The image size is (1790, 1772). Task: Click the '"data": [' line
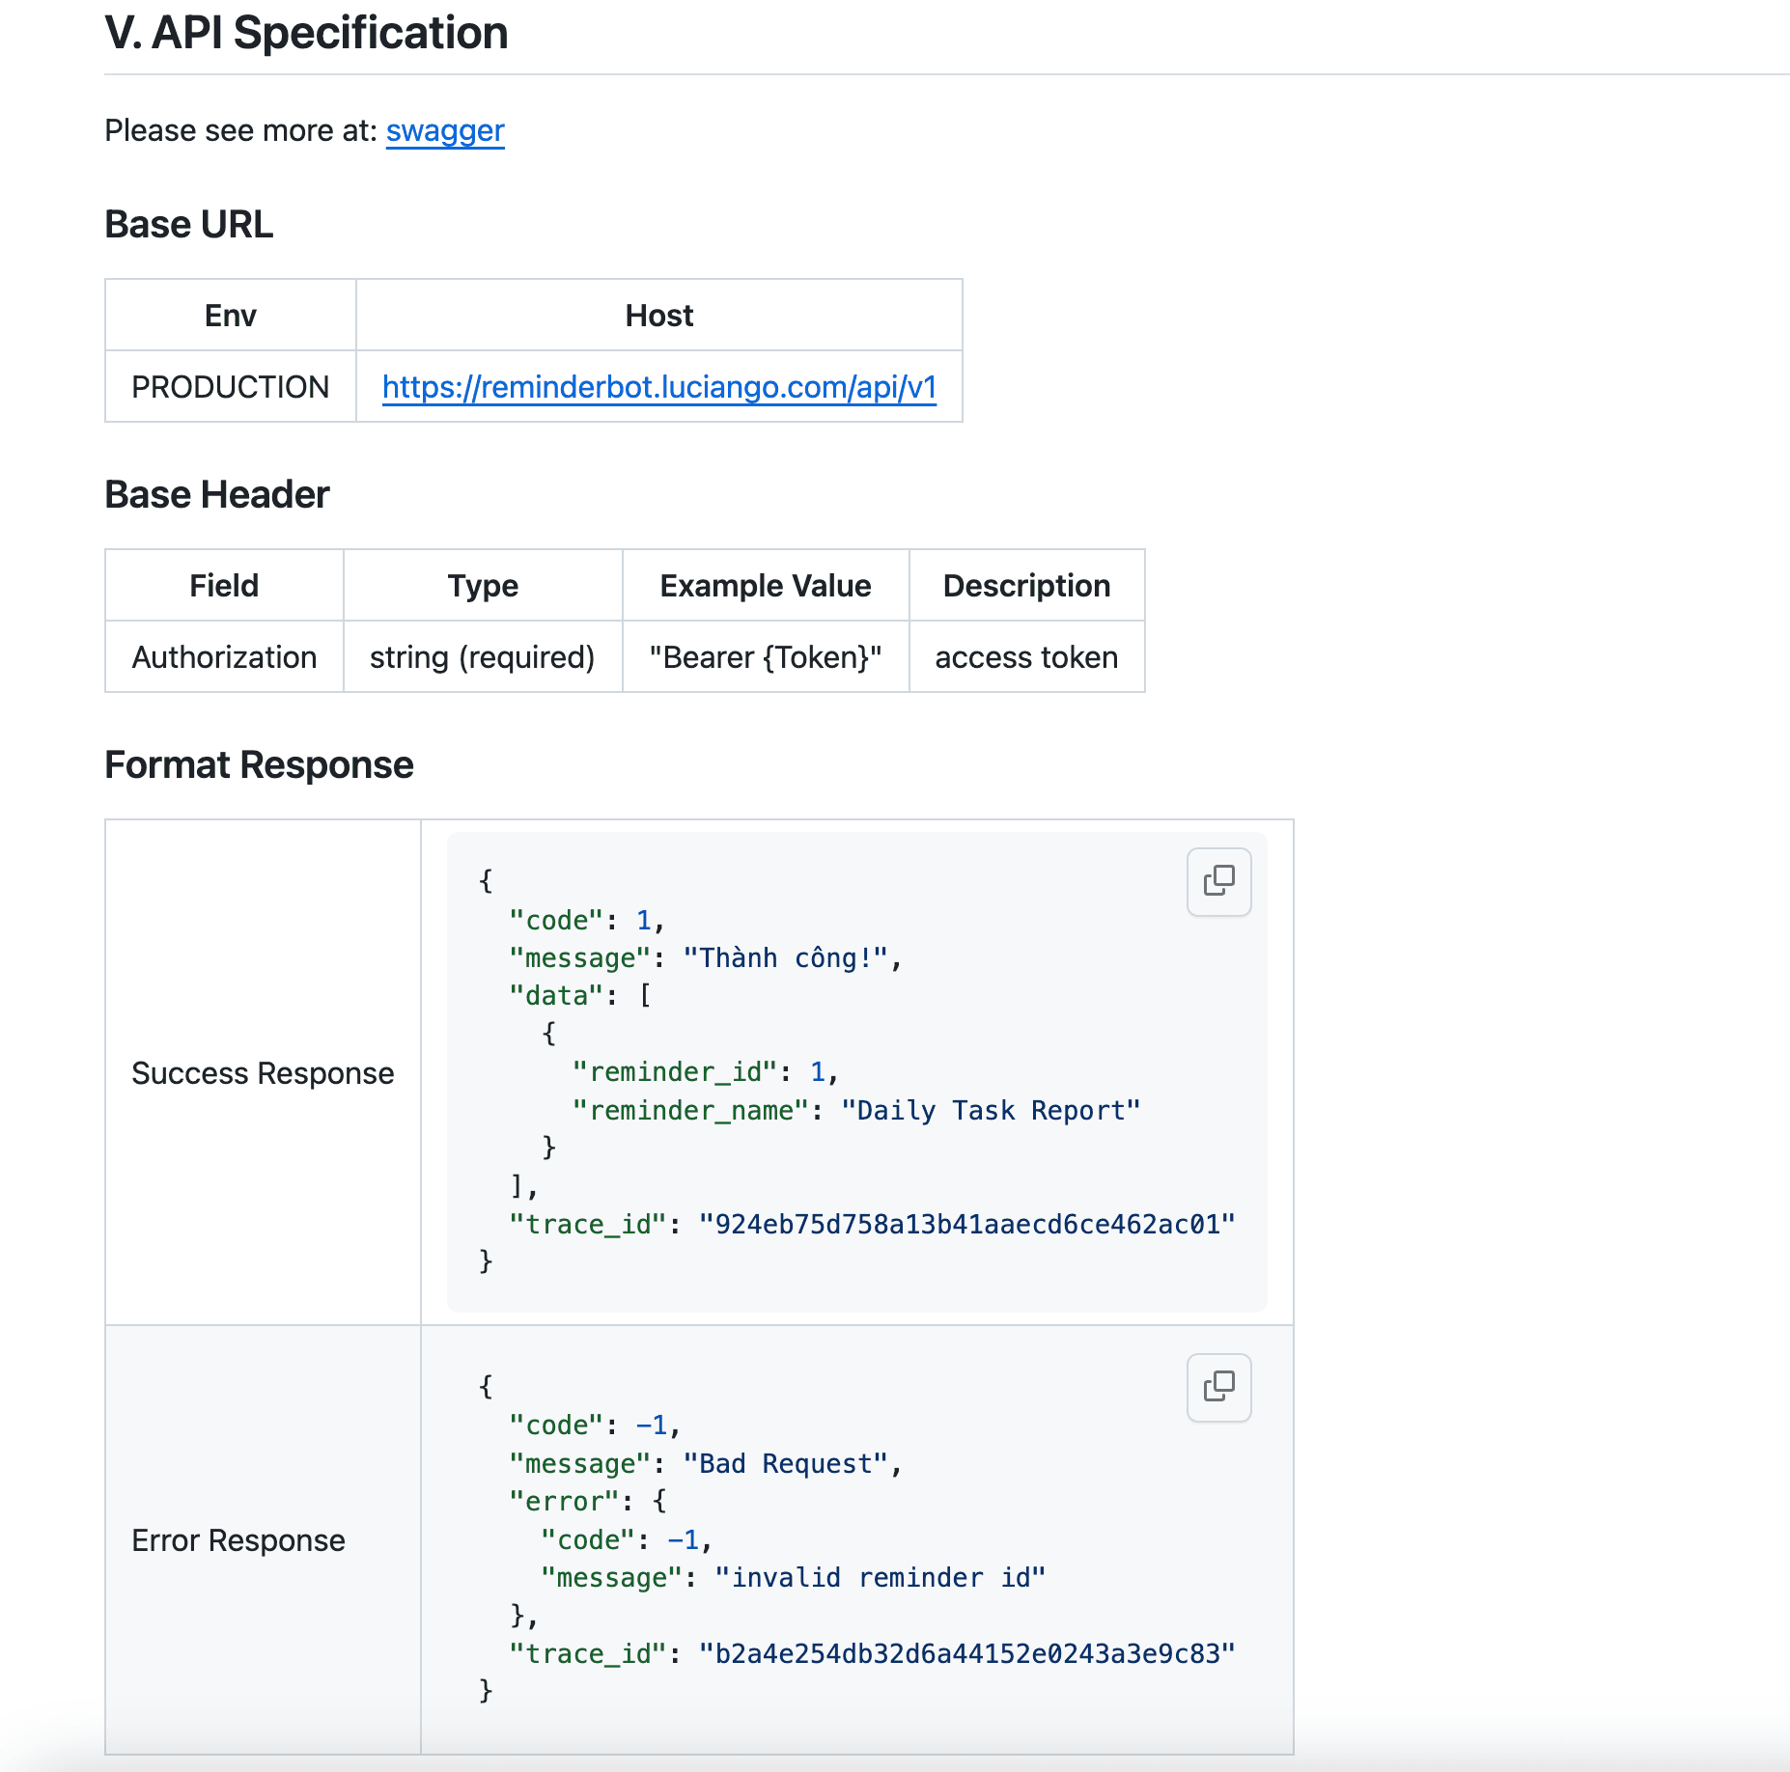(581, 996)
